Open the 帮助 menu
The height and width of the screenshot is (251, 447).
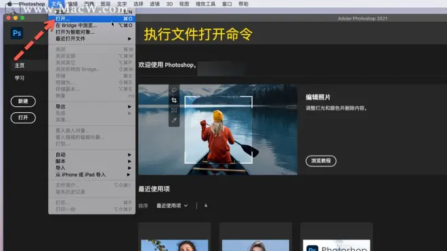pyautogui.click(x=243, y=3)
